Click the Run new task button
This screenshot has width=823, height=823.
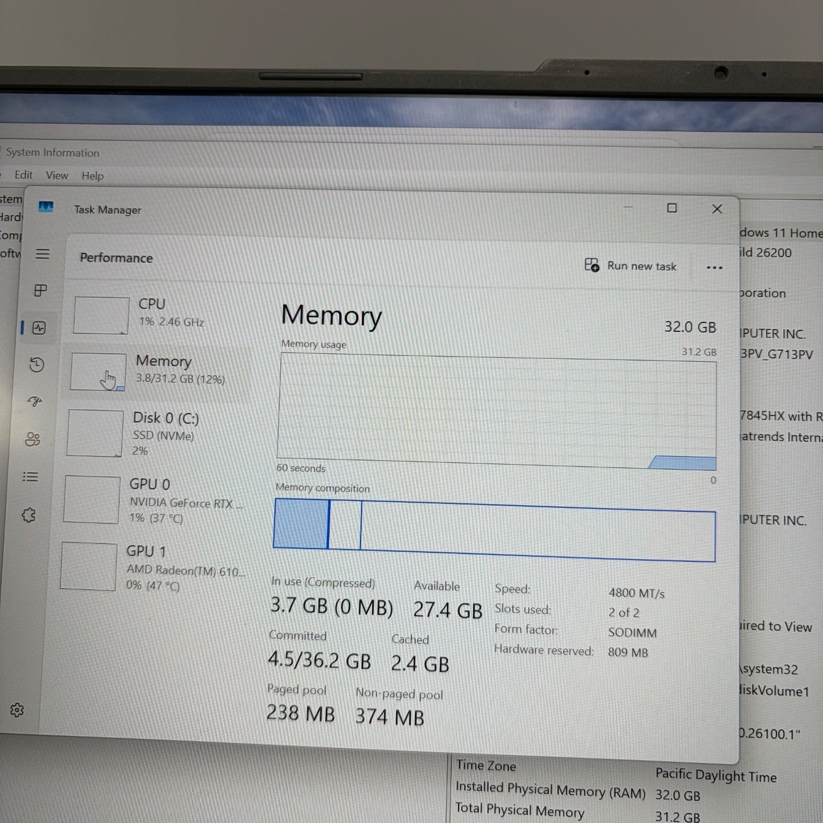630,265
